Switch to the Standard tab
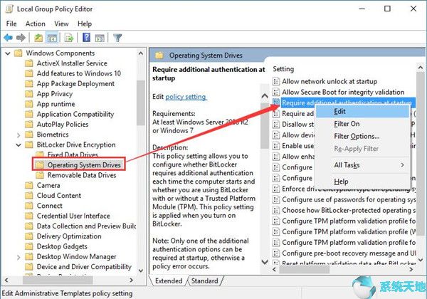The width and height of the screenshot is (427, 299). [205, 281]
